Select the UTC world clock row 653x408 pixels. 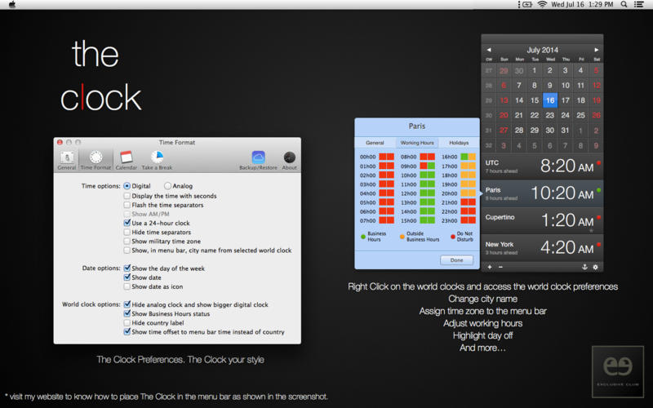click(x=542, y=166)
